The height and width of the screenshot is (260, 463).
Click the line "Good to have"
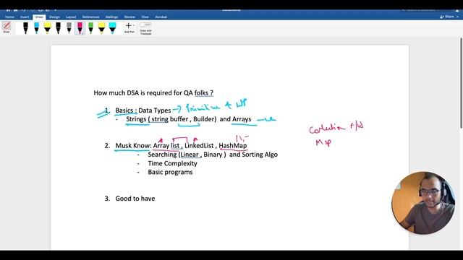(x=135, y=199)
